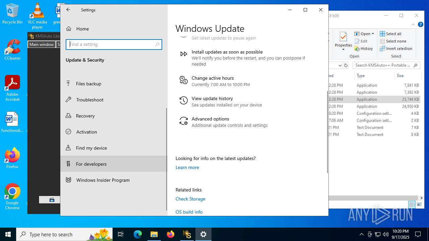This screenshot has width=429, height=241.
Task: Open Windows Insider Program settings
Action: point(114,180)
